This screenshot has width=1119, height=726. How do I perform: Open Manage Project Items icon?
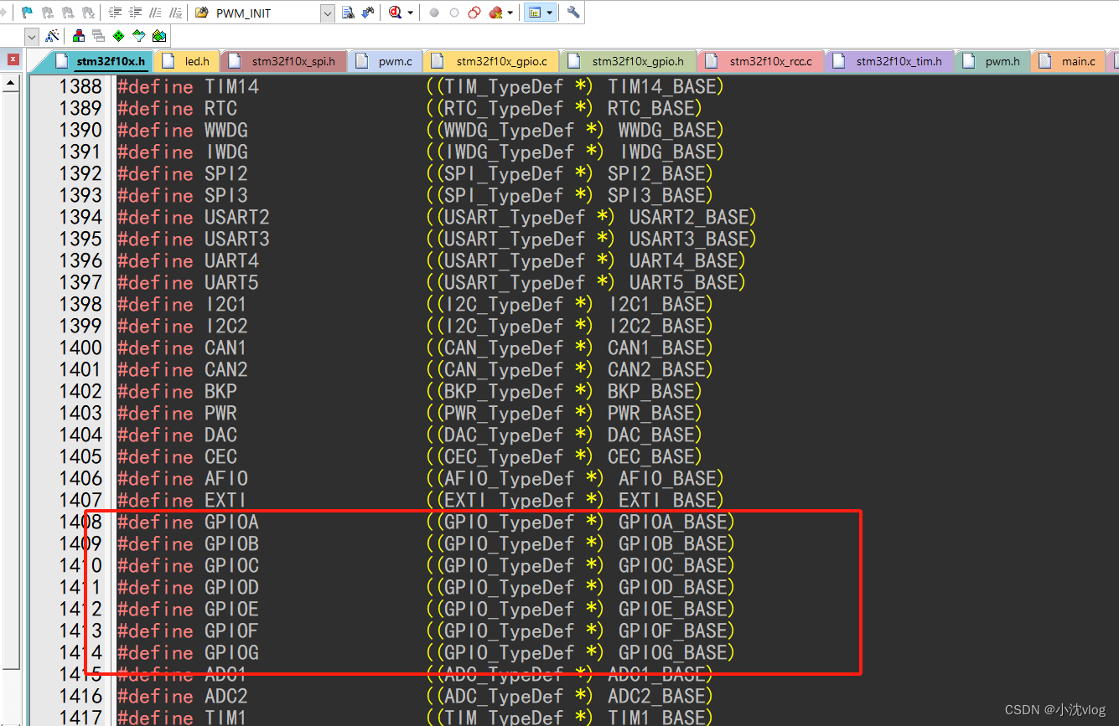tap(79, 35)
